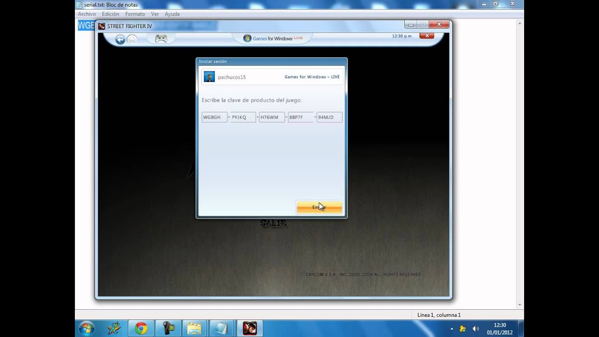This screenshot has height=337, width=599.
Task: Click the yellow tray notification icon
Action: click(463, 329)
